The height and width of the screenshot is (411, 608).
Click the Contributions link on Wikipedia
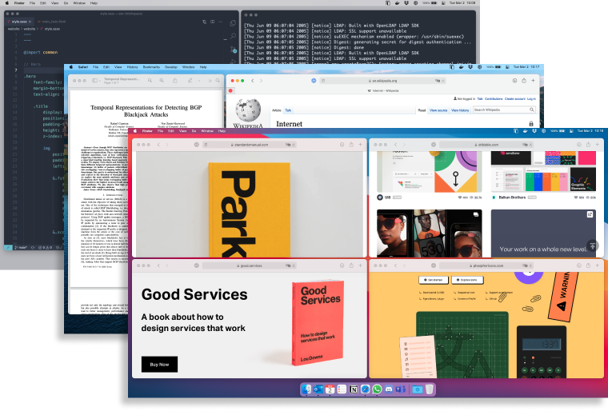click(494, 99)
